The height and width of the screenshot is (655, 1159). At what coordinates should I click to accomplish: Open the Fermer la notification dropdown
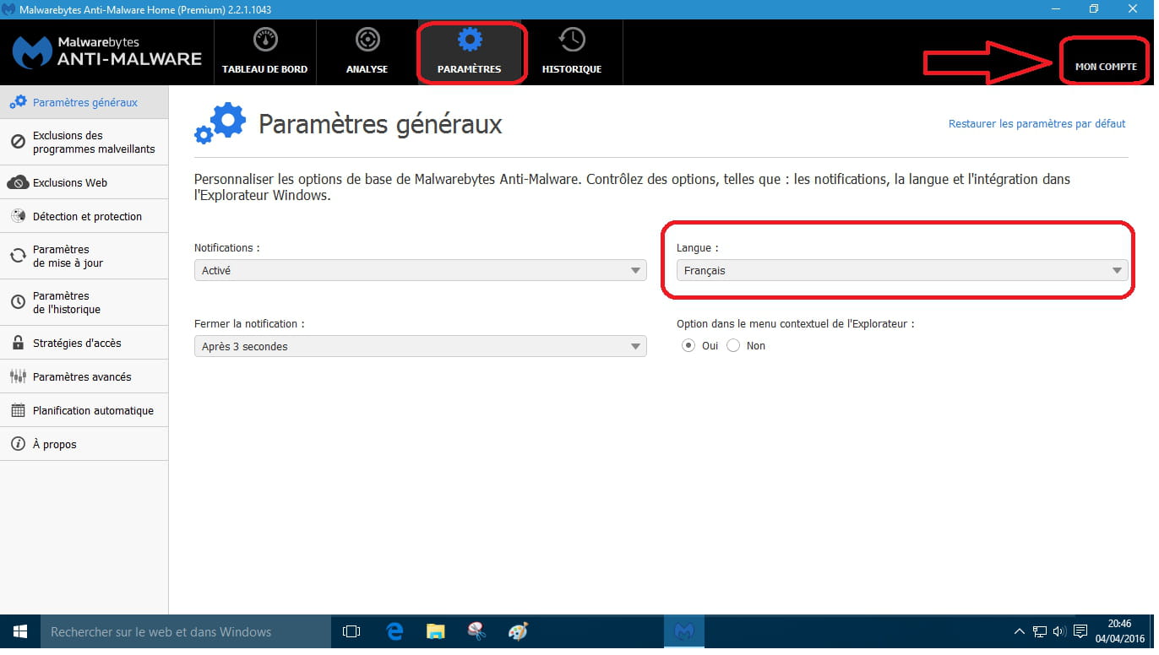422,348
